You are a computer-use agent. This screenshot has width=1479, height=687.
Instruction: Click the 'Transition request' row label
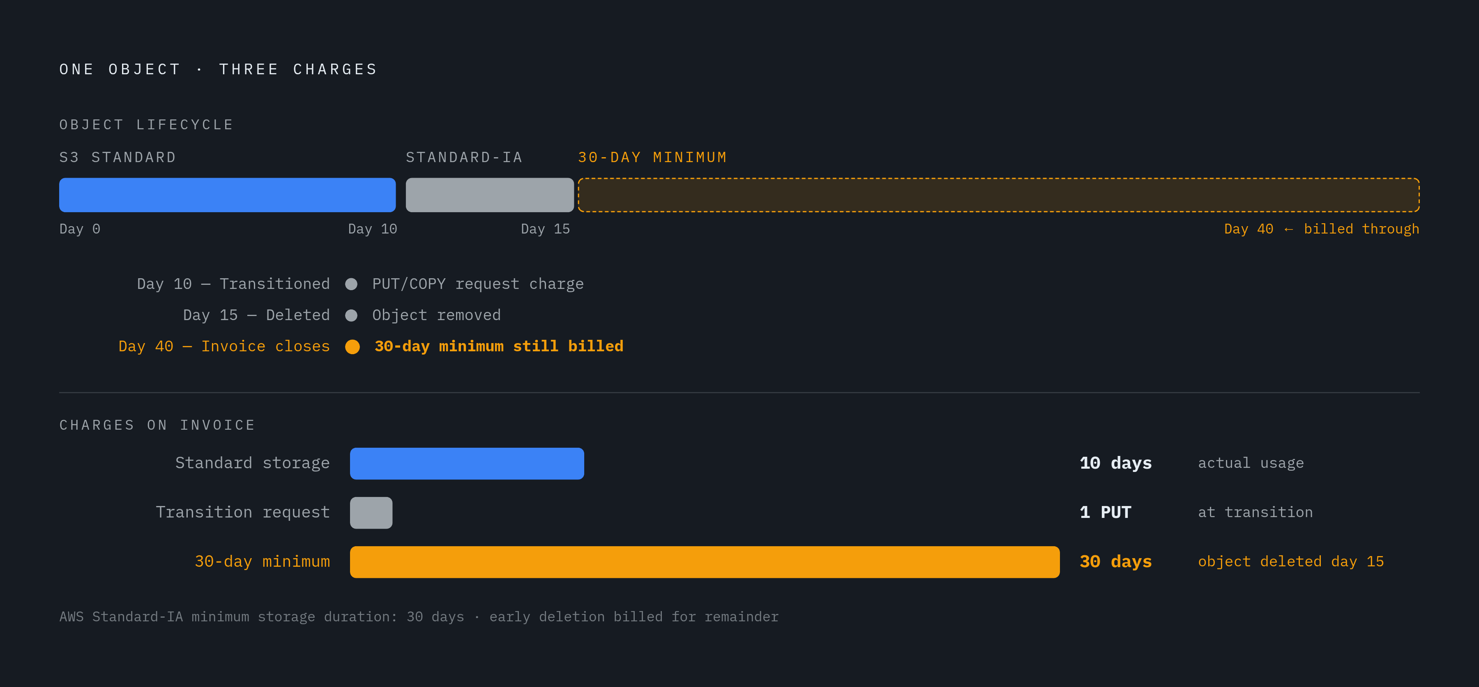tap(243, 513)
